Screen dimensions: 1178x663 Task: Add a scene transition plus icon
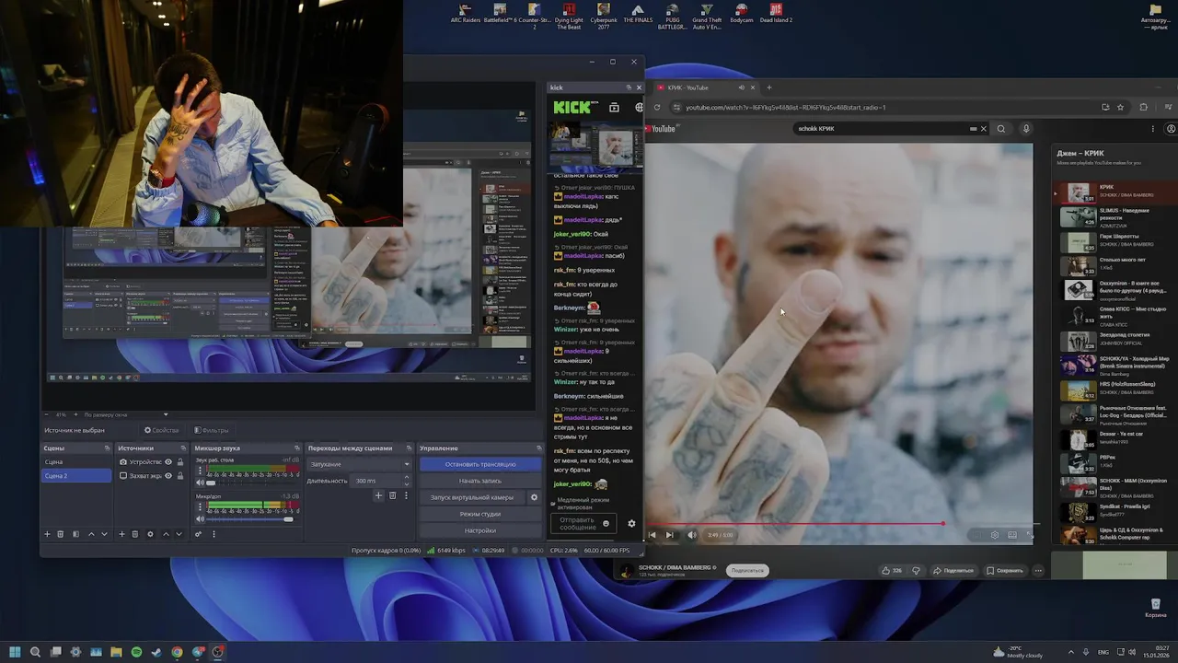(x=378, y=495)
